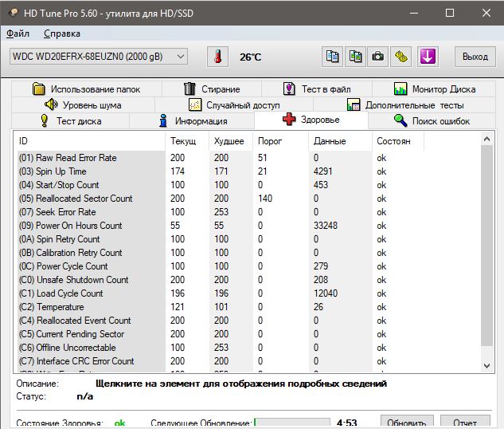Click the Обновить button
Screen dimensions: 504x429
click(x=407, y=422)
